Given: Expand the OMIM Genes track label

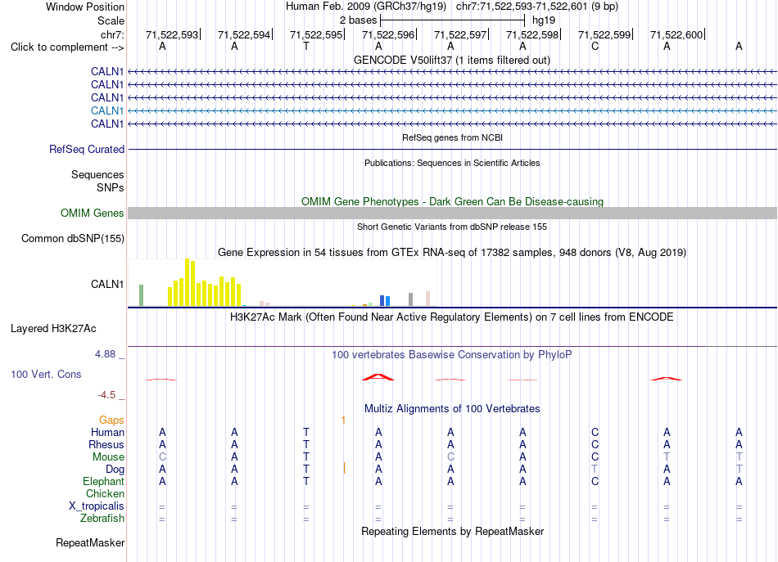Looking at the screenshot, I should 92,214.
